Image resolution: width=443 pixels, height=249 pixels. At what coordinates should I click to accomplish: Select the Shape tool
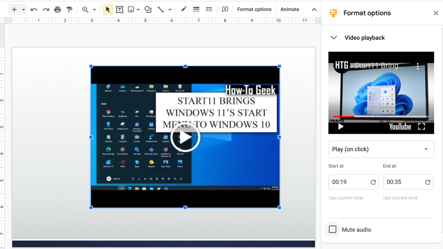[148, 9]
